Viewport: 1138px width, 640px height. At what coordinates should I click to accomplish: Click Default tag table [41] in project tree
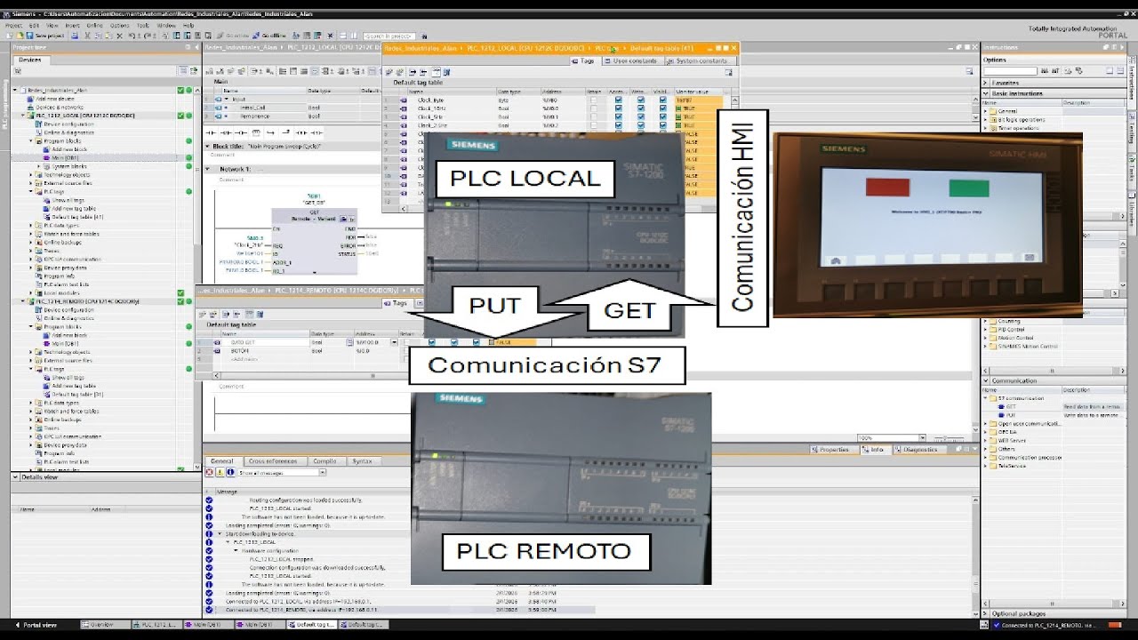[78, 217]
